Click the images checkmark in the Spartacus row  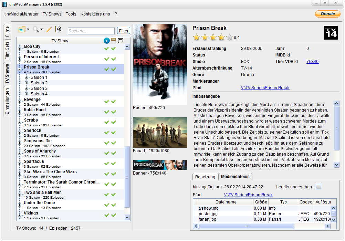(x=114, y=164)
